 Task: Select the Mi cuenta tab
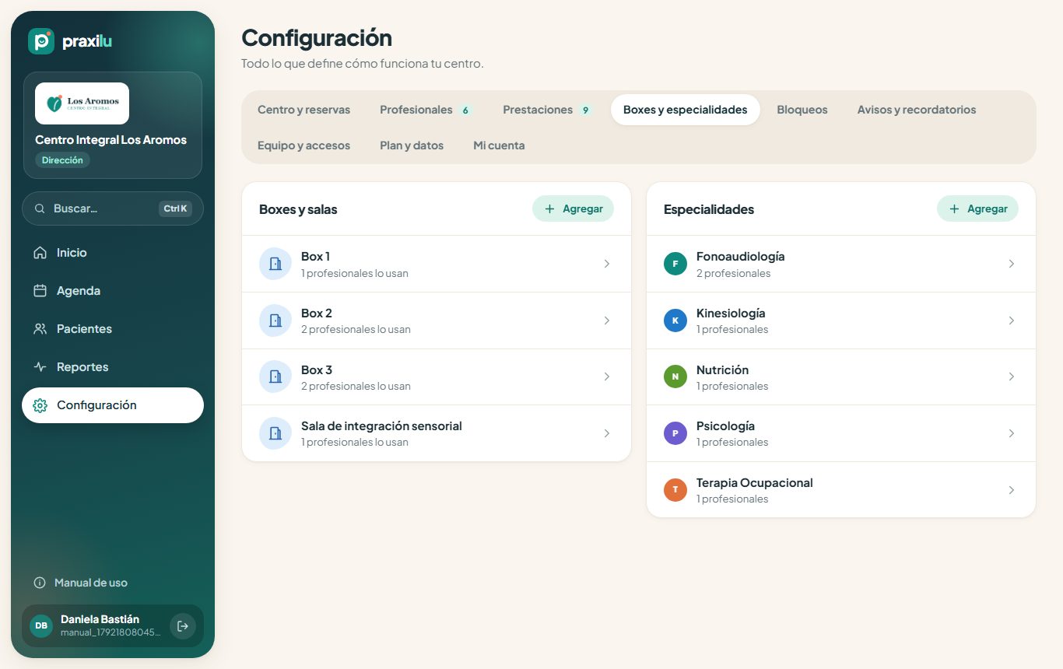499,145
